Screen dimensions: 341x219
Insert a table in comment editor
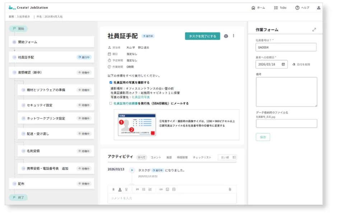coord(174,190)
